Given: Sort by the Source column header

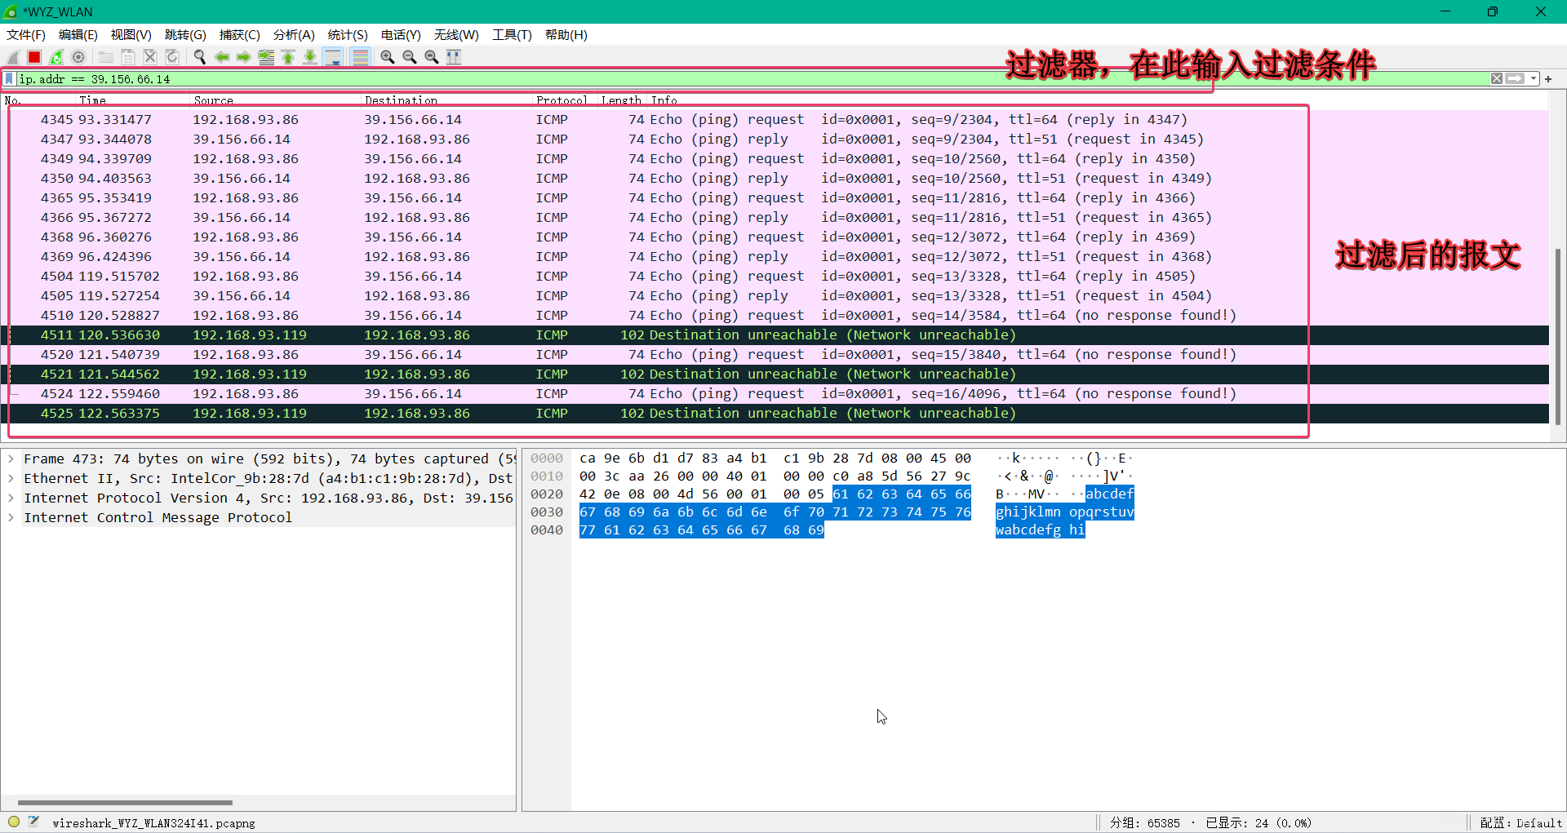Looking at the screenshot, I should [274, 100].
